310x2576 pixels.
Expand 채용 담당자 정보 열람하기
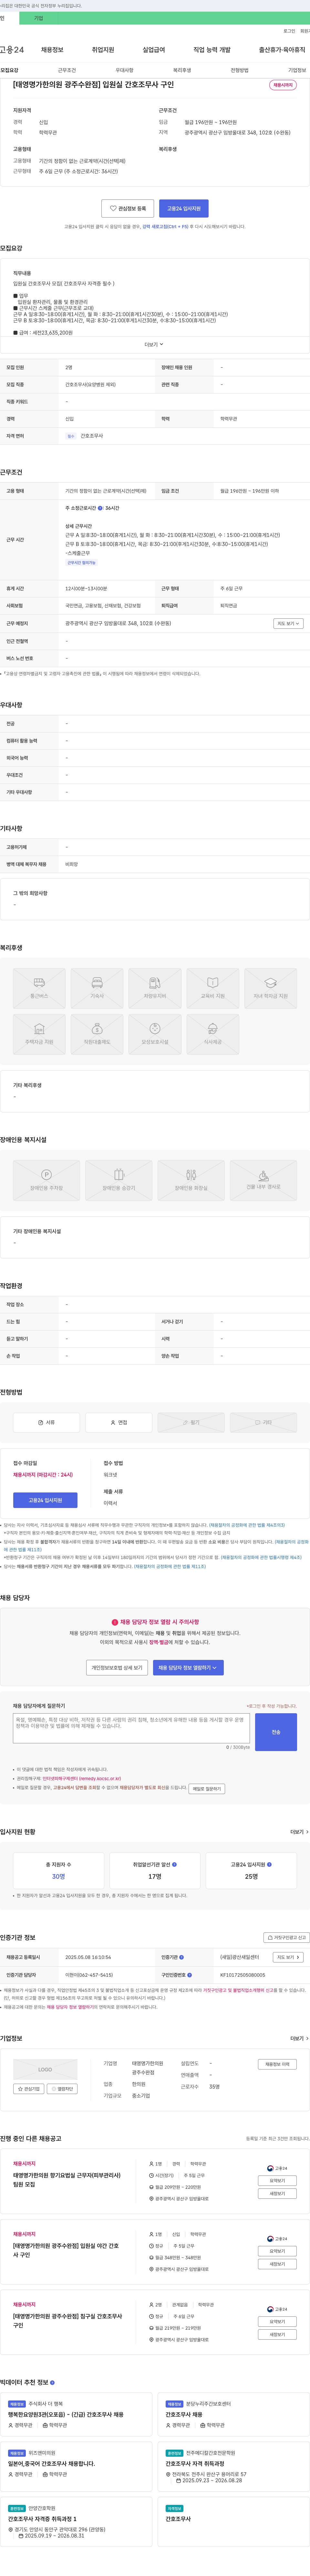click(x=188, y=1668)
